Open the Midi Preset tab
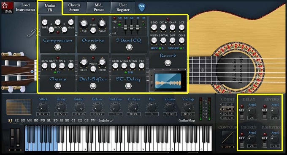Screen dimensions: 287x155 tap(99, 8)
